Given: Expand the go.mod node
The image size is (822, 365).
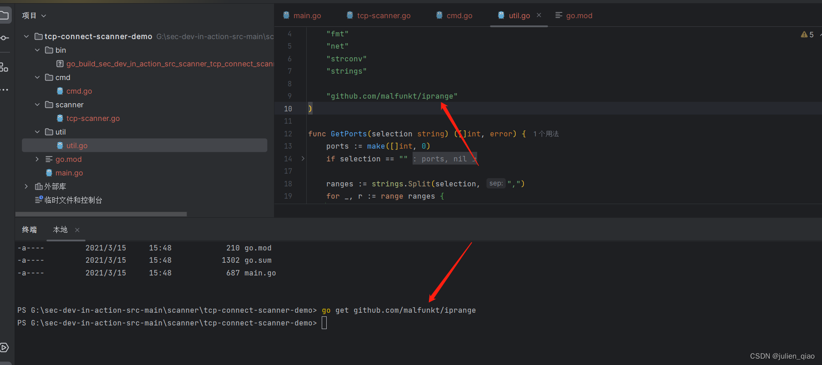Looking at the screenshot, I should 37,159.
